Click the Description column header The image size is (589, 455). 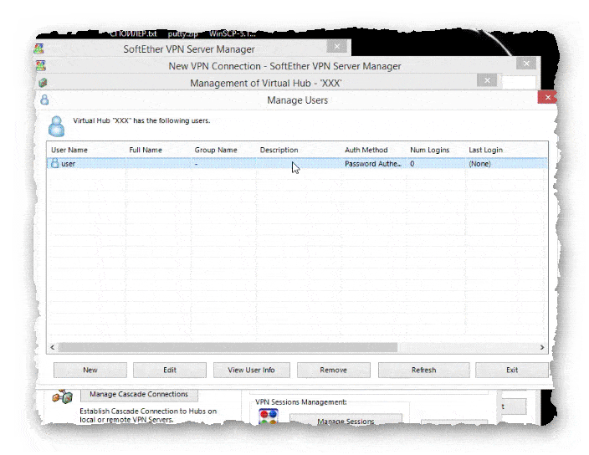tap(279, 150)
